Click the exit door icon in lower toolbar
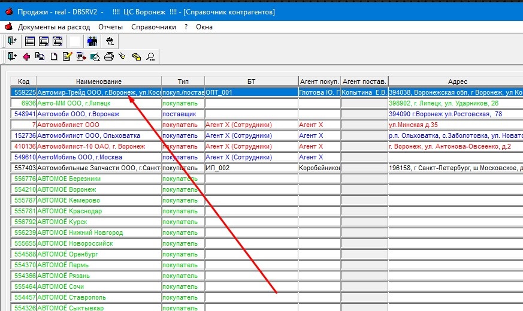Viewport: 523px width, 311px height. 13,56
